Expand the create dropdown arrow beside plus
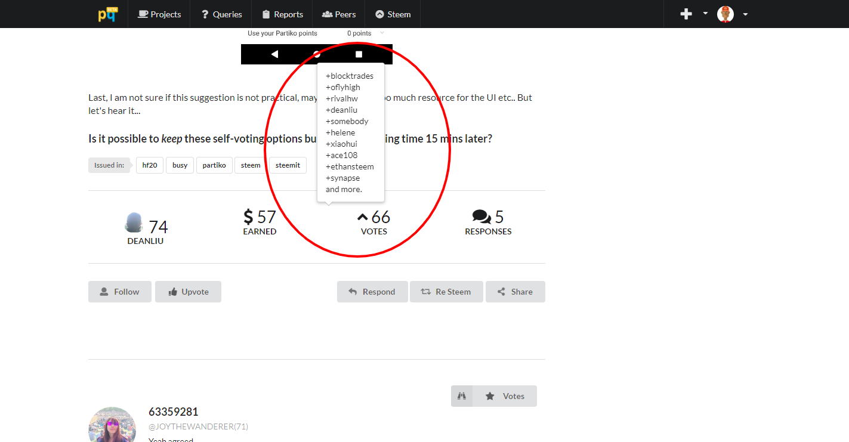The image size is (849, 442). pyautogui.click(x=705, y=13)
